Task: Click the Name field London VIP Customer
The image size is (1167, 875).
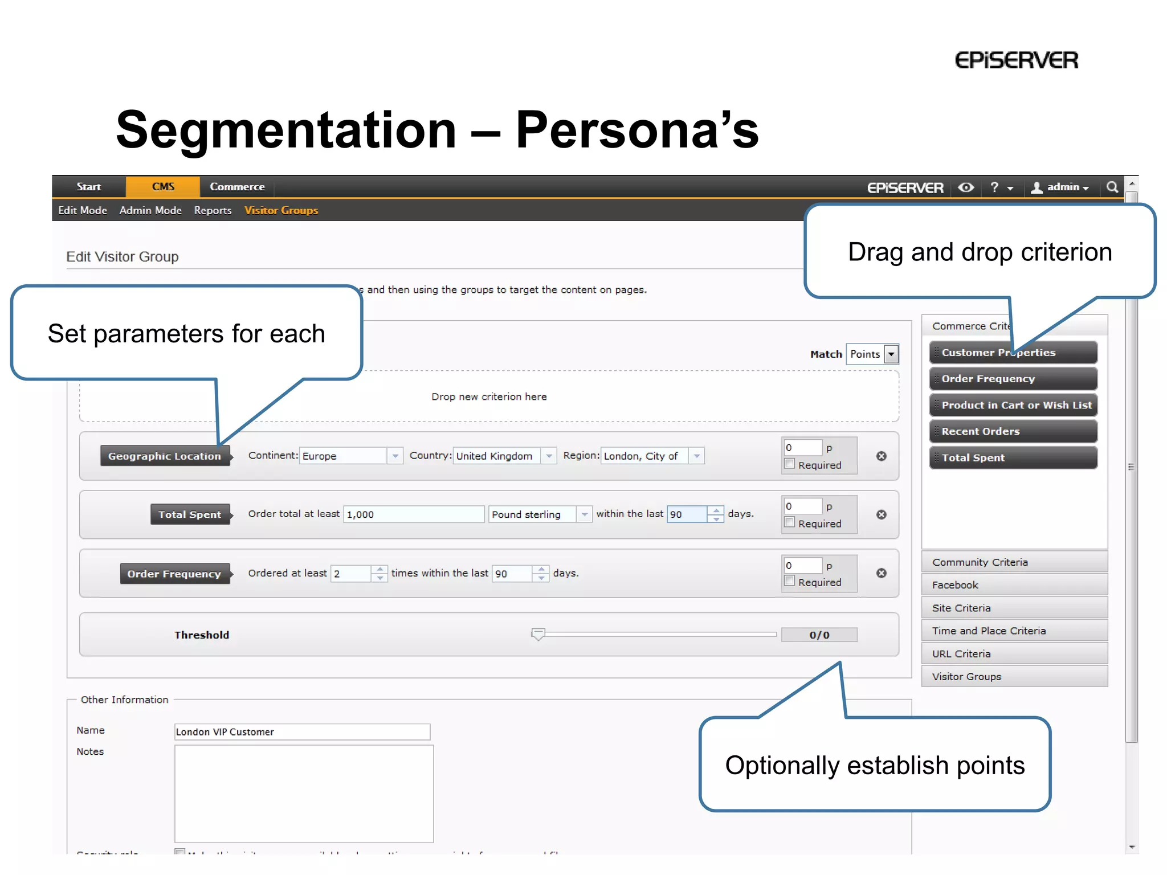Action: click(x=302, y=732)
